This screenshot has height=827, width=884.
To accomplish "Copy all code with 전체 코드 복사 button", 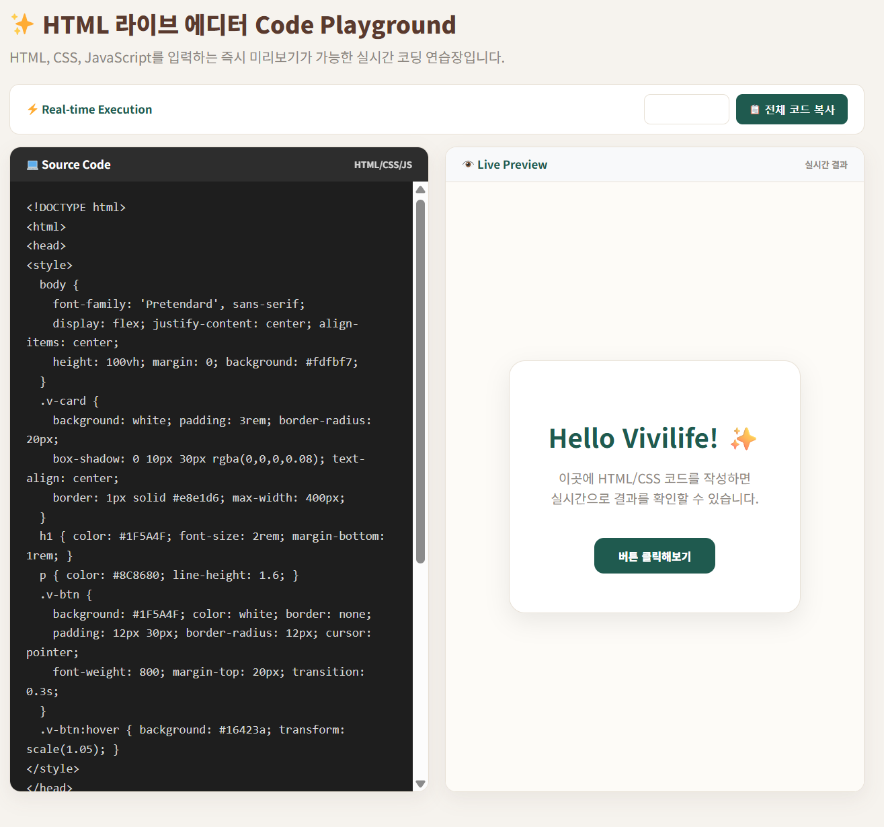I will 792,110.
